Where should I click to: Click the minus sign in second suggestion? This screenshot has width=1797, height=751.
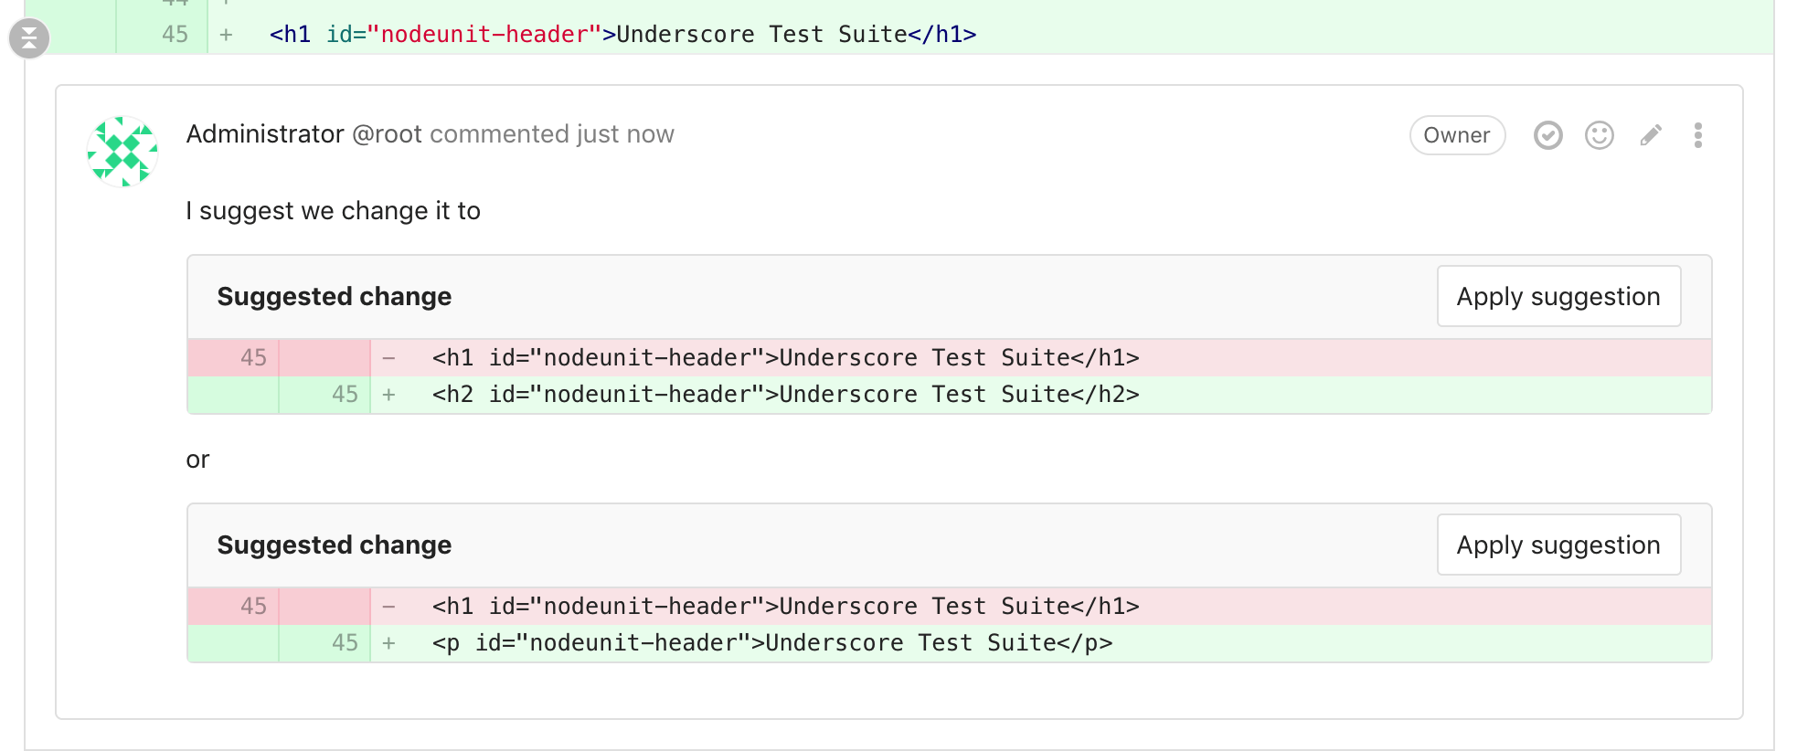389,607
